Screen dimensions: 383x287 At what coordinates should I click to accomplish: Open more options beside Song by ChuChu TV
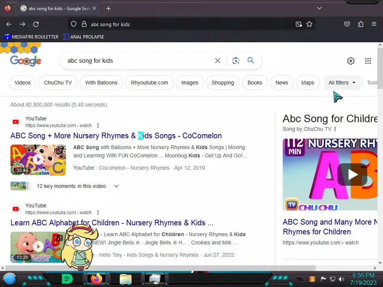point(335,129)
